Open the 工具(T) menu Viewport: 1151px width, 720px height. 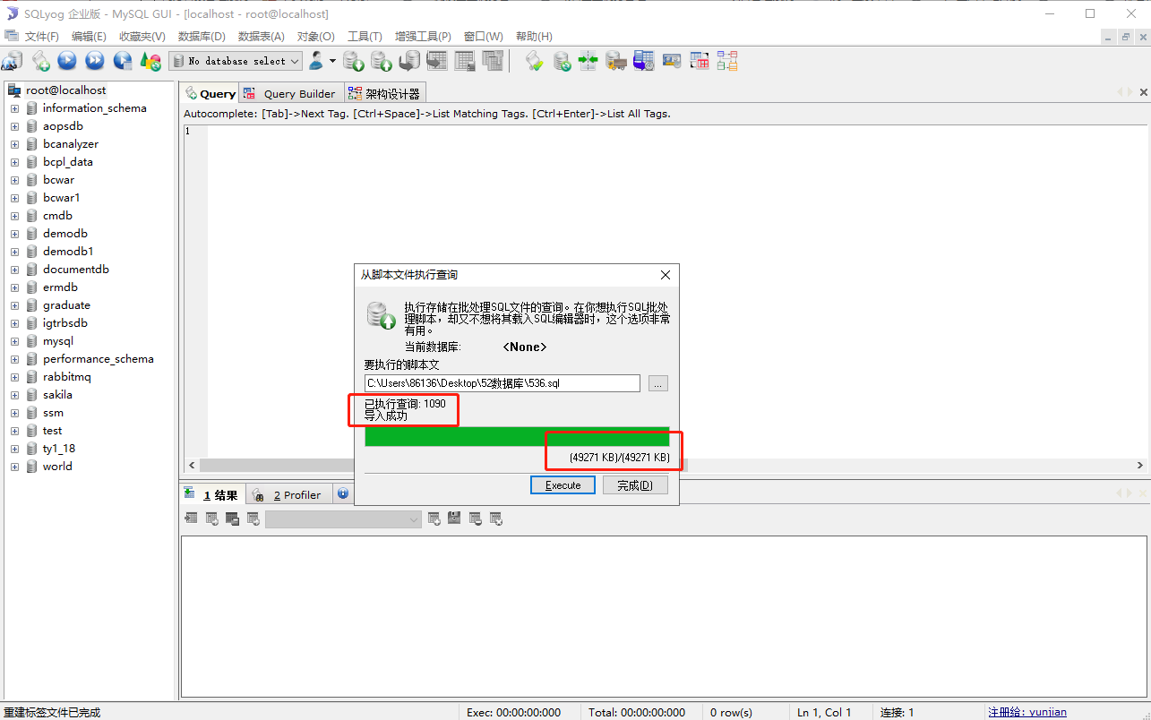(x=364, y=36)
